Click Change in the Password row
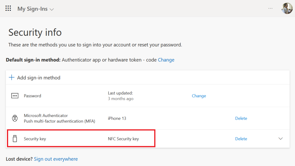 (x=199, y=96)
